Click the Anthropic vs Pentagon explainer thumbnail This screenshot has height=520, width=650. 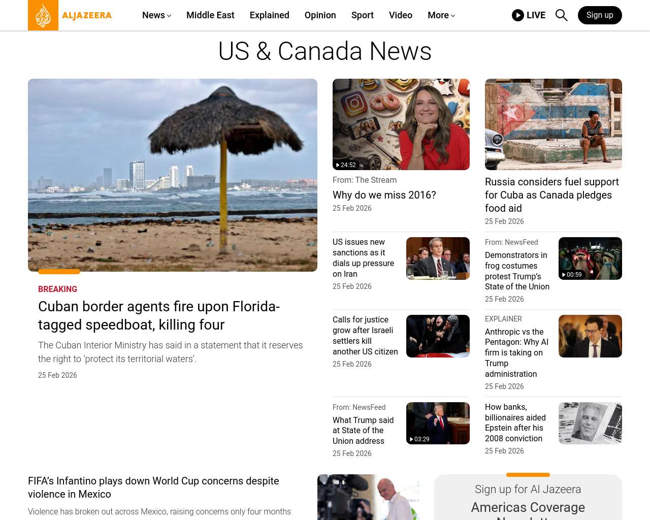point(590,336)
